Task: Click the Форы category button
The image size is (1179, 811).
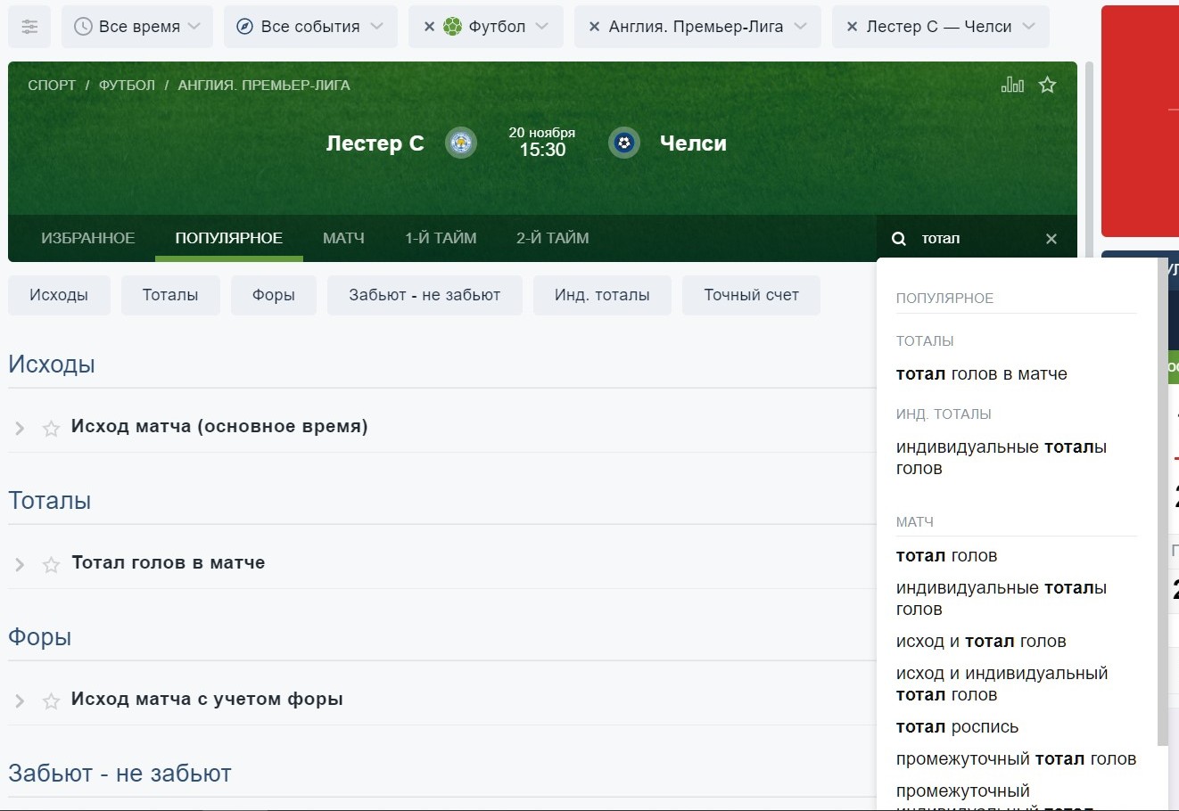Action: coord(274,295)
